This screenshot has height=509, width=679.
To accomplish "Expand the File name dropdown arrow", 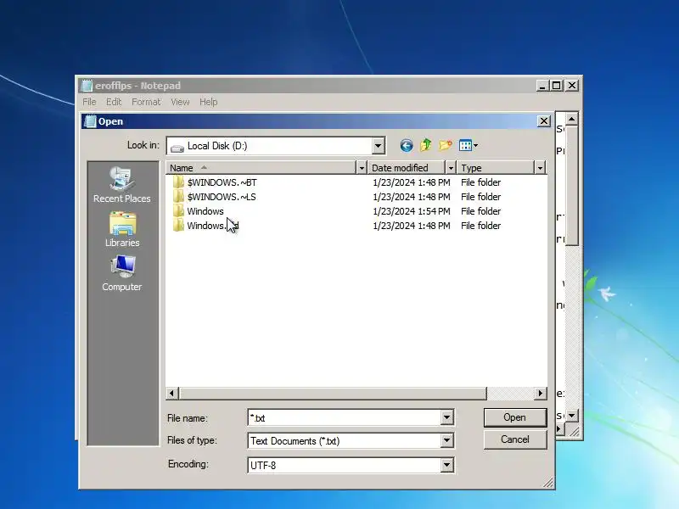I will click(x=446, y=417).
